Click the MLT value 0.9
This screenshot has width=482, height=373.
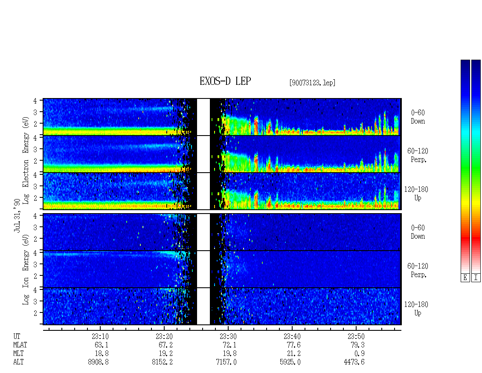(x=359, y=354)
